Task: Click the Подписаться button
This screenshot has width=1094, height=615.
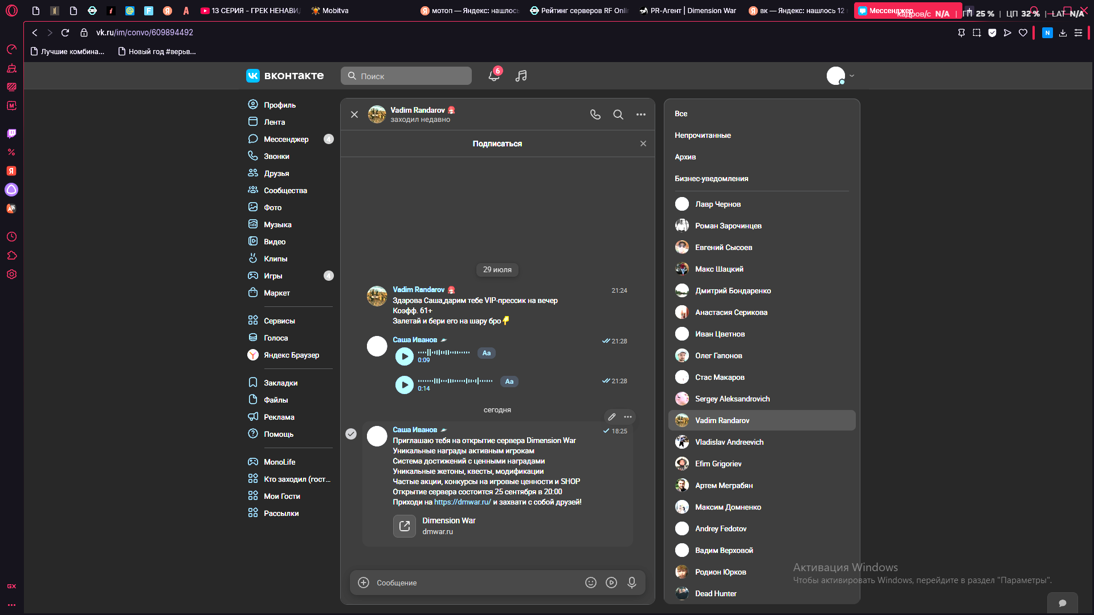Action: tap(497, 143)
